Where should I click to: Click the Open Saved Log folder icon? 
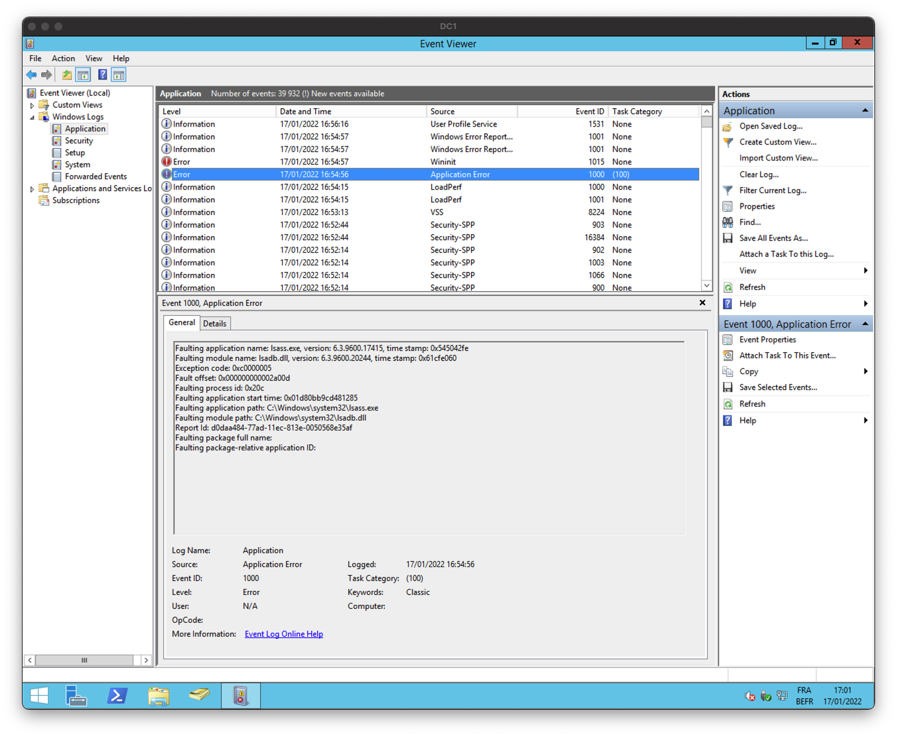(x=728, y=126)
